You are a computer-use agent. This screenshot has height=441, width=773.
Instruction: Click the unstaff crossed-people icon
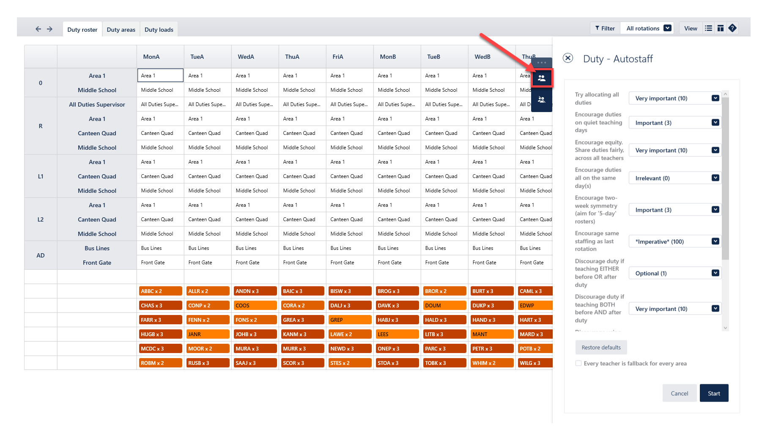[x=542, y=100]
